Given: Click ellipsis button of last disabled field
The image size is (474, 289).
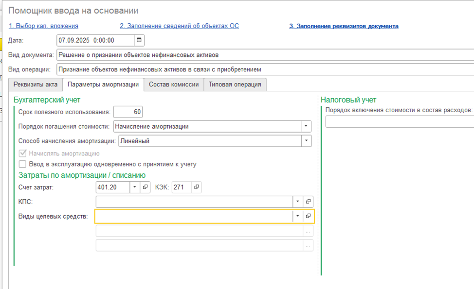Looking at the screenshot, I should coord(308,246).
